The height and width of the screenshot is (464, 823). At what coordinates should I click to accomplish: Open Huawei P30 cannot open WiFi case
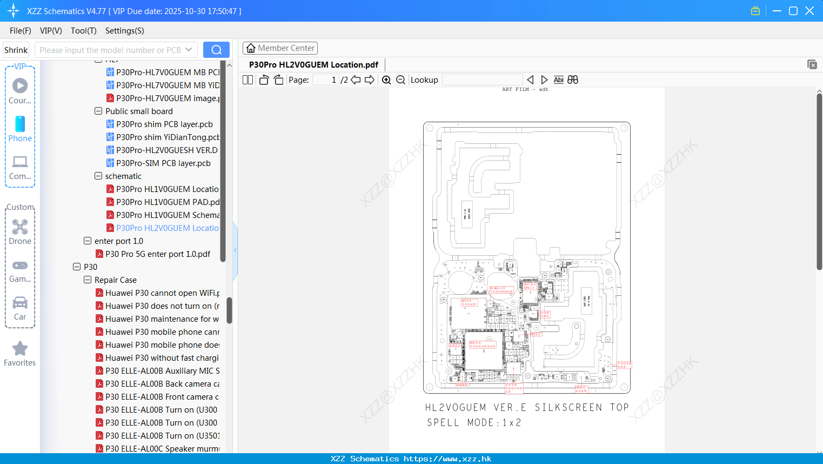click(x=157, y=293)
